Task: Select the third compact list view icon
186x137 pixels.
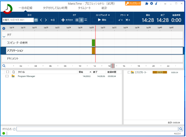Action: point(85,20)
